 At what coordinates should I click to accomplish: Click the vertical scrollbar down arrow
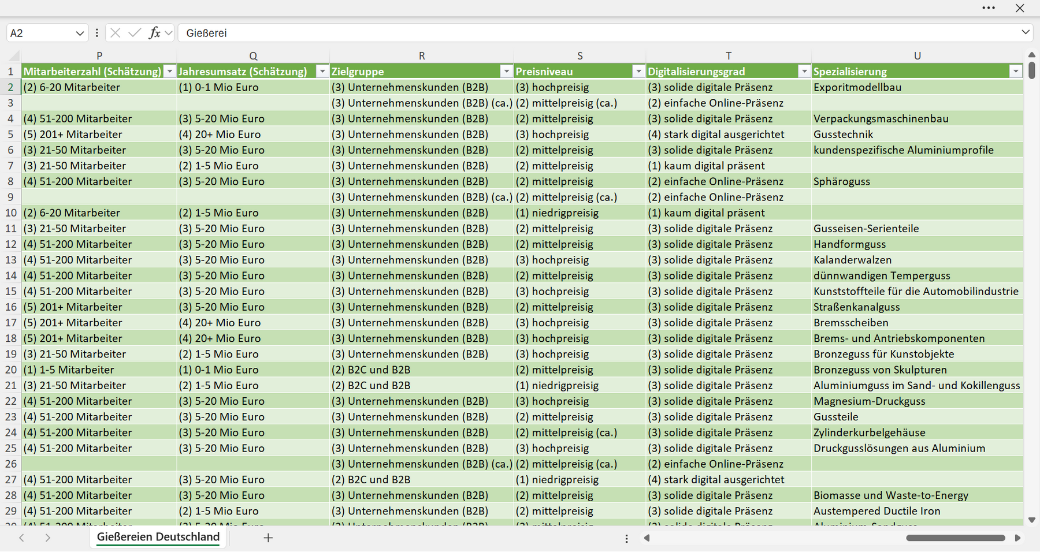click(x=1031, y=520)
